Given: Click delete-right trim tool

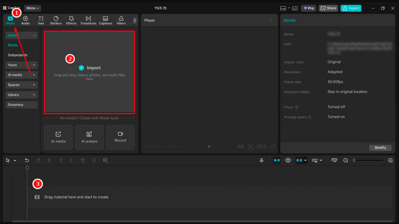Looking at the screenshot, I should (x=71, y=160).
